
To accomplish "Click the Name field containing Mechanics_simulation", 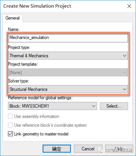I will coord(68,38).
